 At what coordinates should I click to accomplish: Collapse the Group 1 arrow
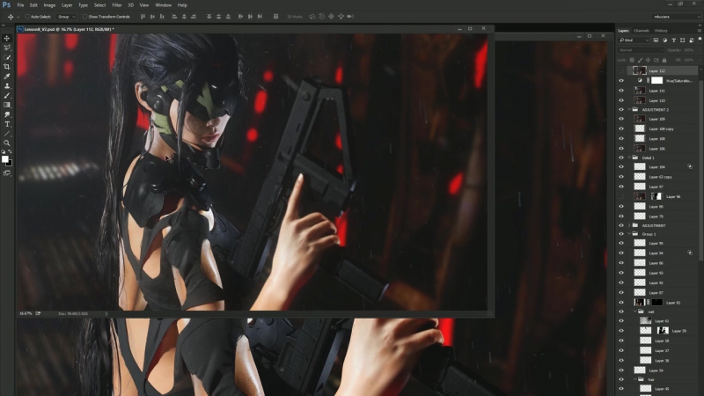629,234
